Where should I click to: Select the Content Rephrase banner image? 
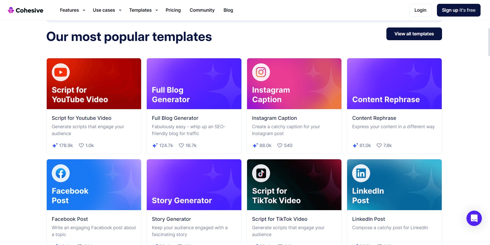click(394, 84)
